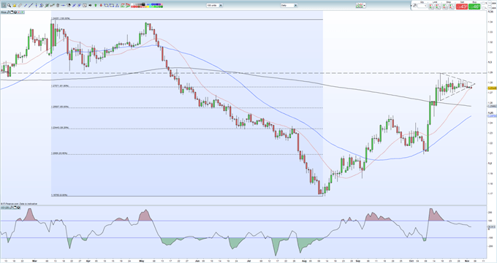The width and height of the screenshot is (497, 263).
Task: Select the triangle shape drawing tool
Action: click(117, 5)
